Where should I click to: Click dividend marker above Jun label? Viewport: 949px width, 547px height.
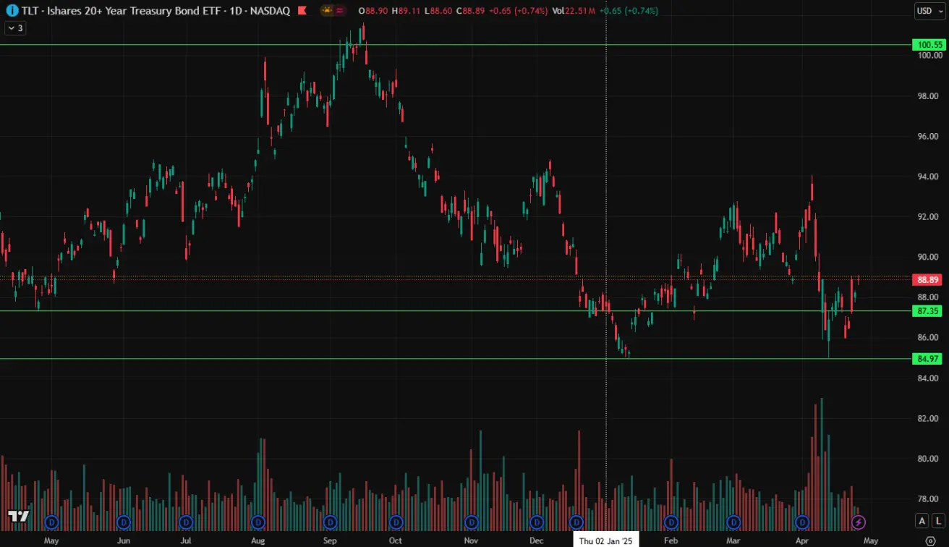pyautogui.click(x=123, y=522)
